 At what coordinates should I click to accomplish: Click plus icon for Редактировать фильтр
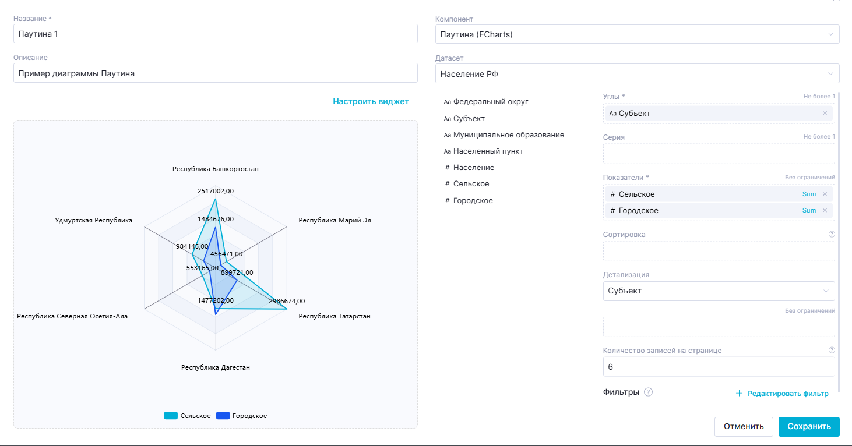coord(740,394)
